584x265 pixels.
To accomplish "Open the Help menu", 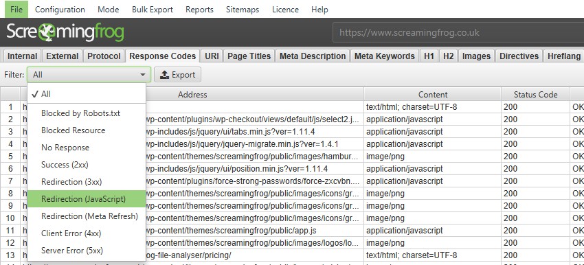I will coord(319,10).
